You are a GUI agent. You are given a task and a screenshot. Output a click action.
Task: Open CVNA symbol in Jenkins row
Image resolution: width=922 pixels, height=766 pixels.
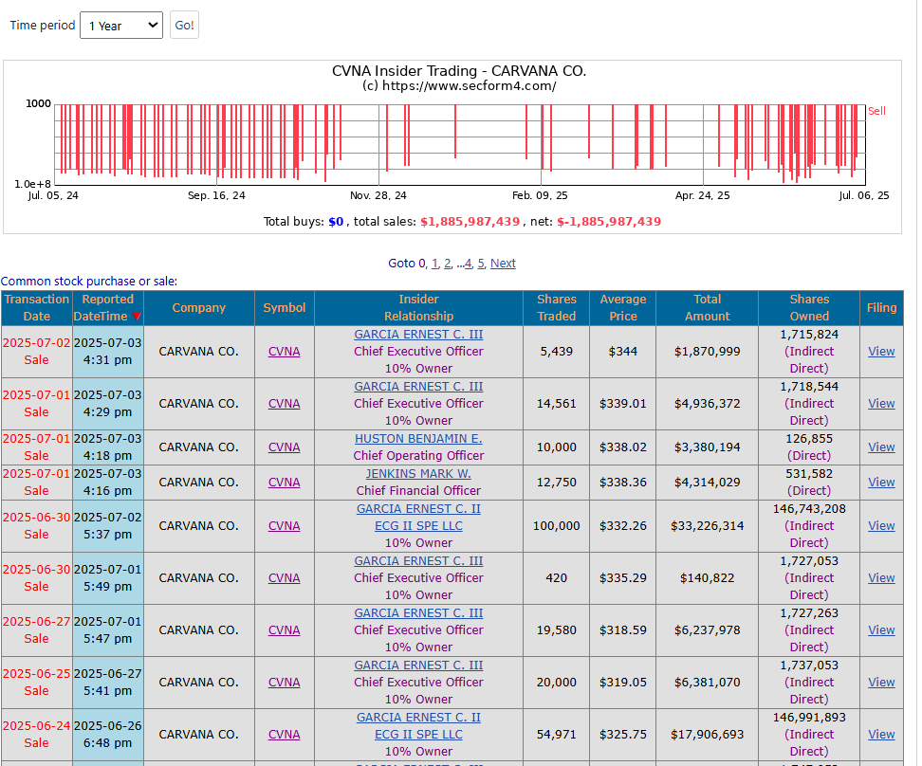[x=284, y=482]
